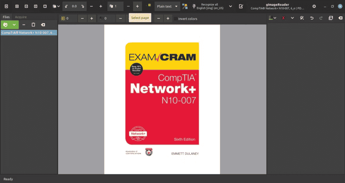345x183 pixels.
Task: Click the zoom in icon
Action: [x=17, y=6]
